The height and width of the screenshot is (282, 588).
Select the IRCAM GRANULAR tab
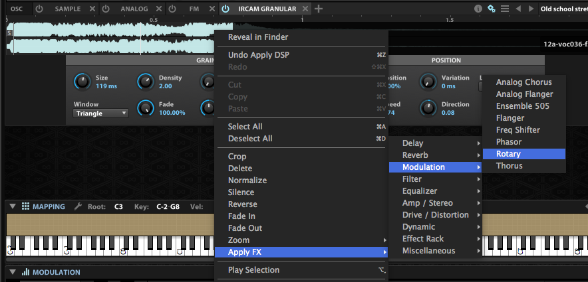(267, 9)
